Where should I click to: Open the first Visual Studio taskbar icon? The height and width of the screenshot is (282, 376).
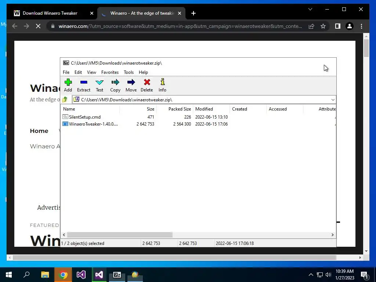pos(81,275)
